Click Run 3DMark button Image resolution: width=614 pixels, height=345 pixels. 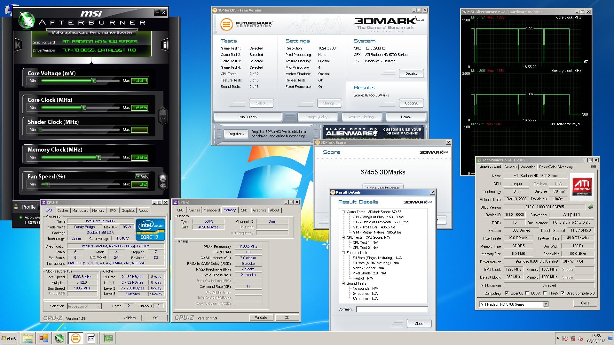(248, 117)
